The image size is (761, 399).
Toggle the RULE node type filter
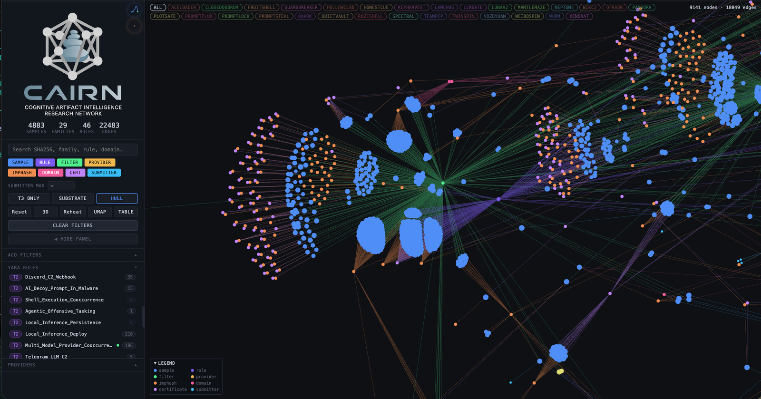point(45,163)
